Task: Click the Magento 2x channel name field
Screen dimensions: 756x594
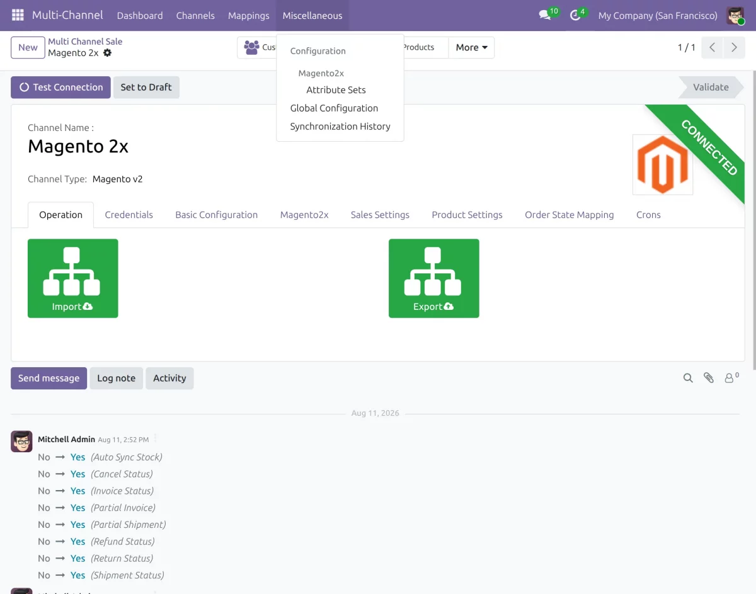Action: tap(78, 147)
